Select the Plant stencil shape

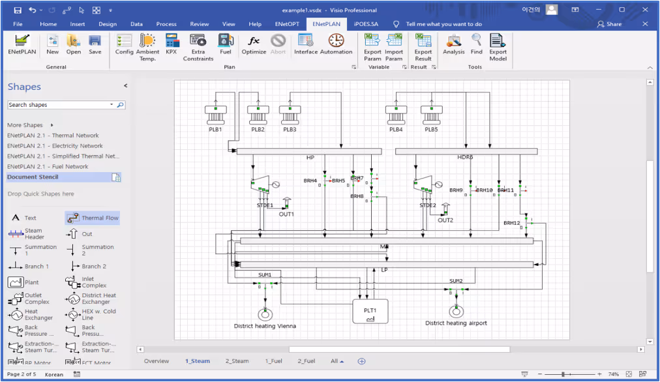click(23, 282)
